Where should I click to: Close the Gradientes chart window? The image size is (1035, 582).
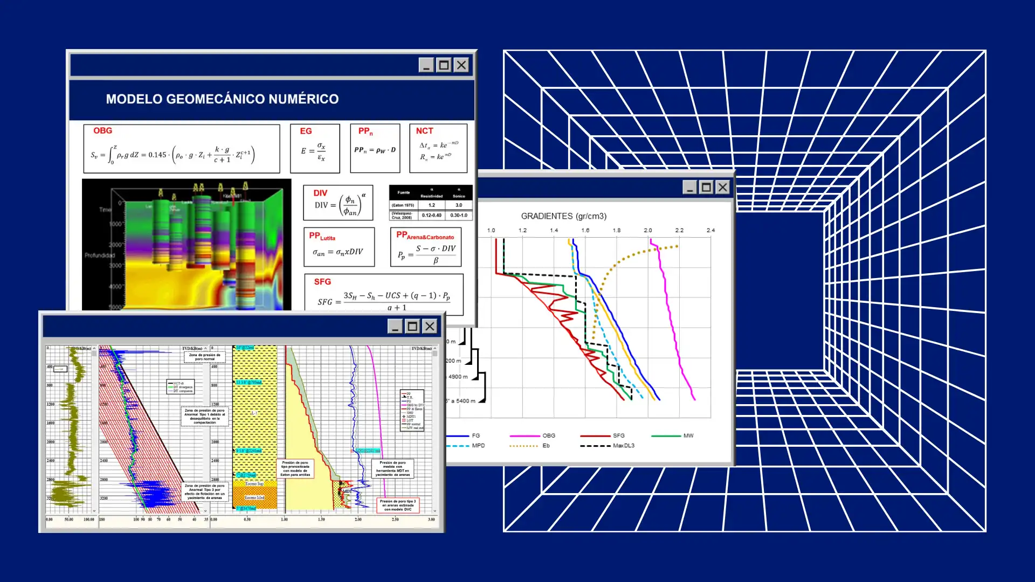click(x=723, y=187)
